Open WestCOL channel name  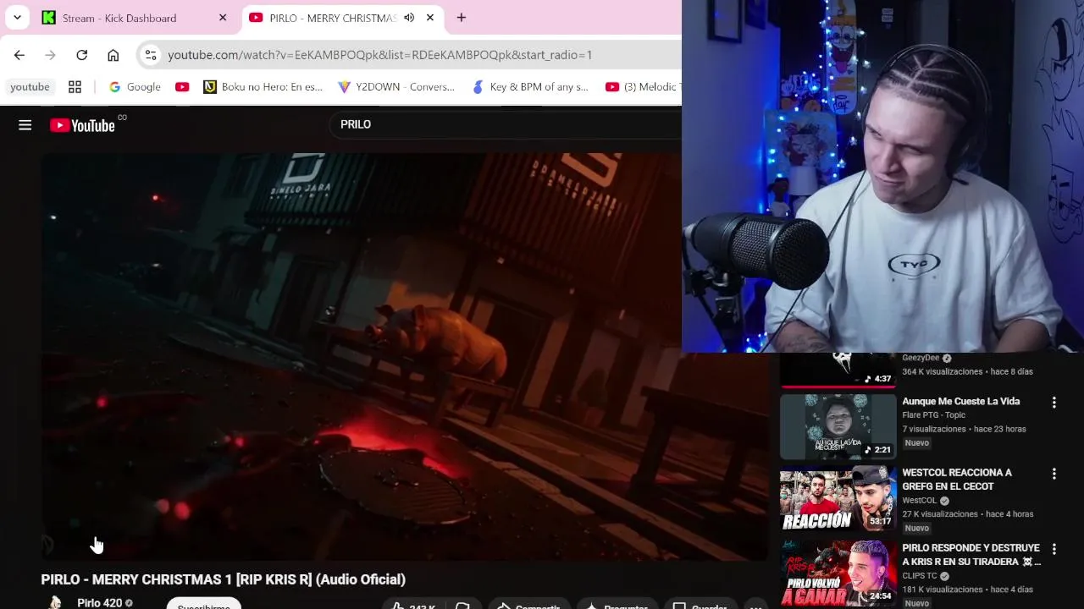pyautogui.click(x=920, y=501)
